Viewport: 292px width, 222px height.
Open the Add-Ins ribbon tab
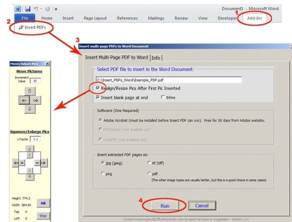pyautogui.click(x=254, y=18)
